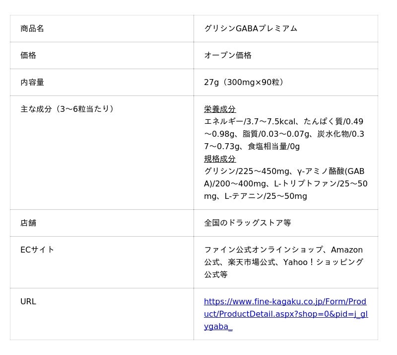Viewport: 397px width, 355px height.
Task: Click the underlined 栄養成分 heading
Action: tap(220, 109)
